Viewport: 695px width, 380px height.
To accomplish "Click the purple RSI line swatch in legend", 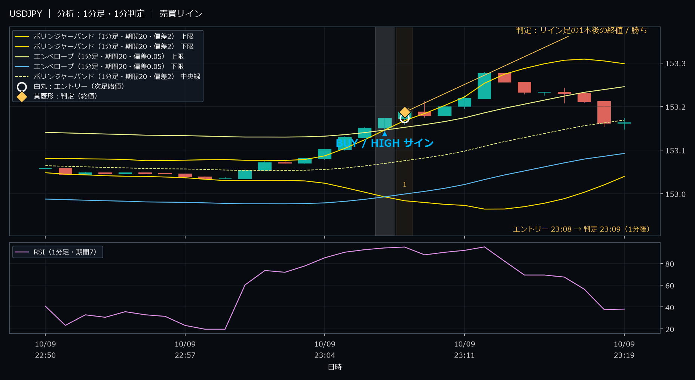I will click(22, 252).
